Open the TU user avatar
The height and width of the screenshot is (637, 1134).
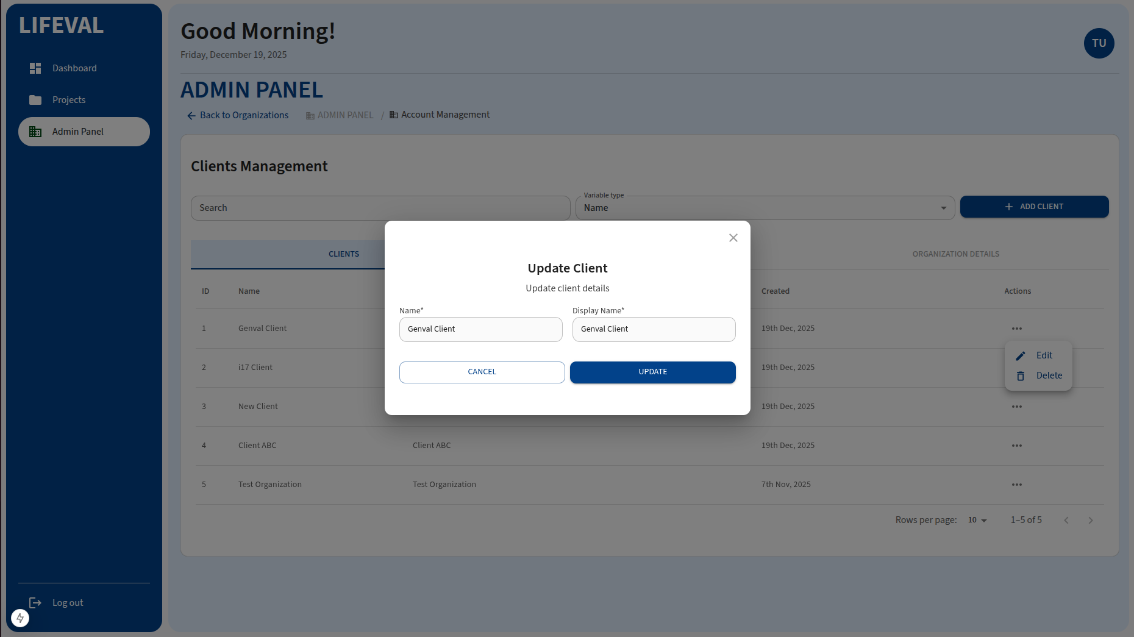pos(1099,43)
